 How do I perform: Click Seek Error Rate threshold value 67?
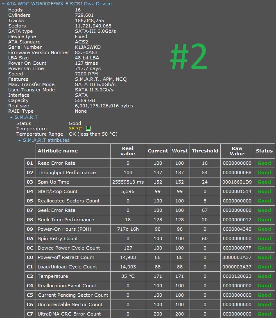click(x=205, y=210)
